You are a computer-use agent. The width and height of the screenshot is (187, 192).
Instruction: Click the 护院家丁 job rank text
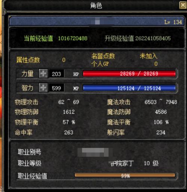click(x=122, y=163)
